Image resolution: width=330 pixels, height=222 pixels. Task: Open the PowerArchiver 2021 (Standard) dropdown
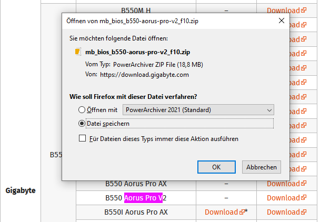pos(198,110)
